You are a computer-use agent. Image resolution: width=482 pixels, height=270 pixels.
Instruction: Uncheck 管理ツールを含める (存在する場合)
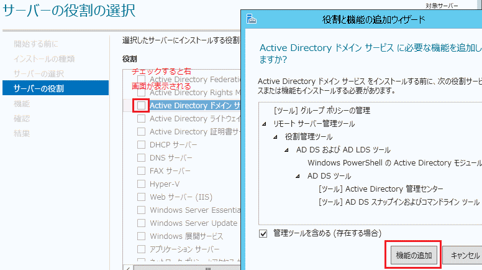(x=263, y=233)
